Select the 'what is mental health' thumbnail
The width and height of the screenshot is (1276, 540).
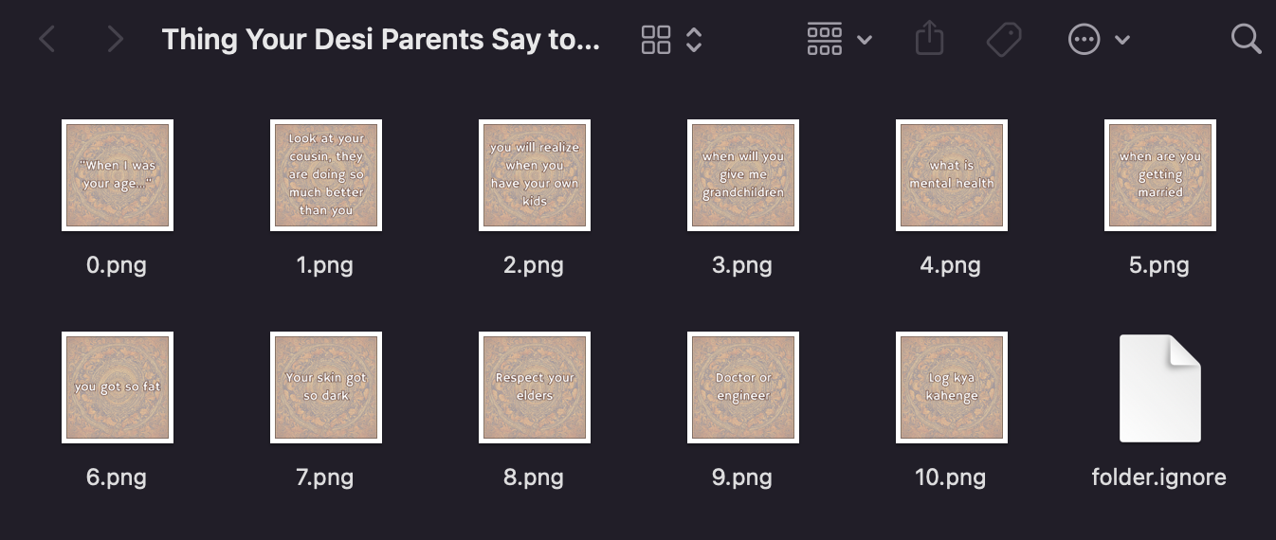tap(952, 175)
